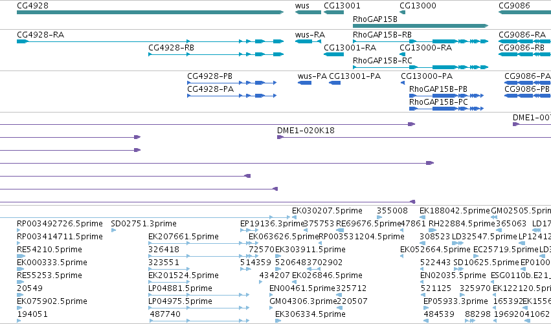Select the RP003414711.5prime EST label
This screenshot has width=551, height=324.
pyautogui.click(x=60, y=237)
